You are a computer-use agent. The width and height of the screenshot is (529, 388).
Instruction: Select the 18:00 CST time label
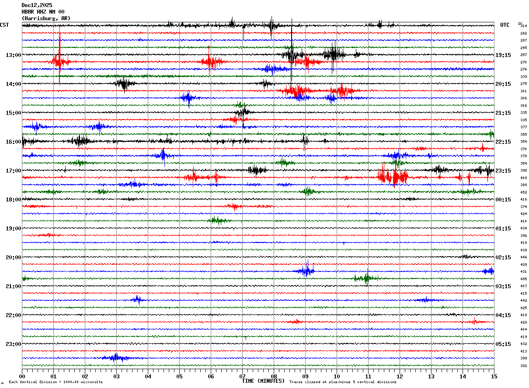point(13,200)
